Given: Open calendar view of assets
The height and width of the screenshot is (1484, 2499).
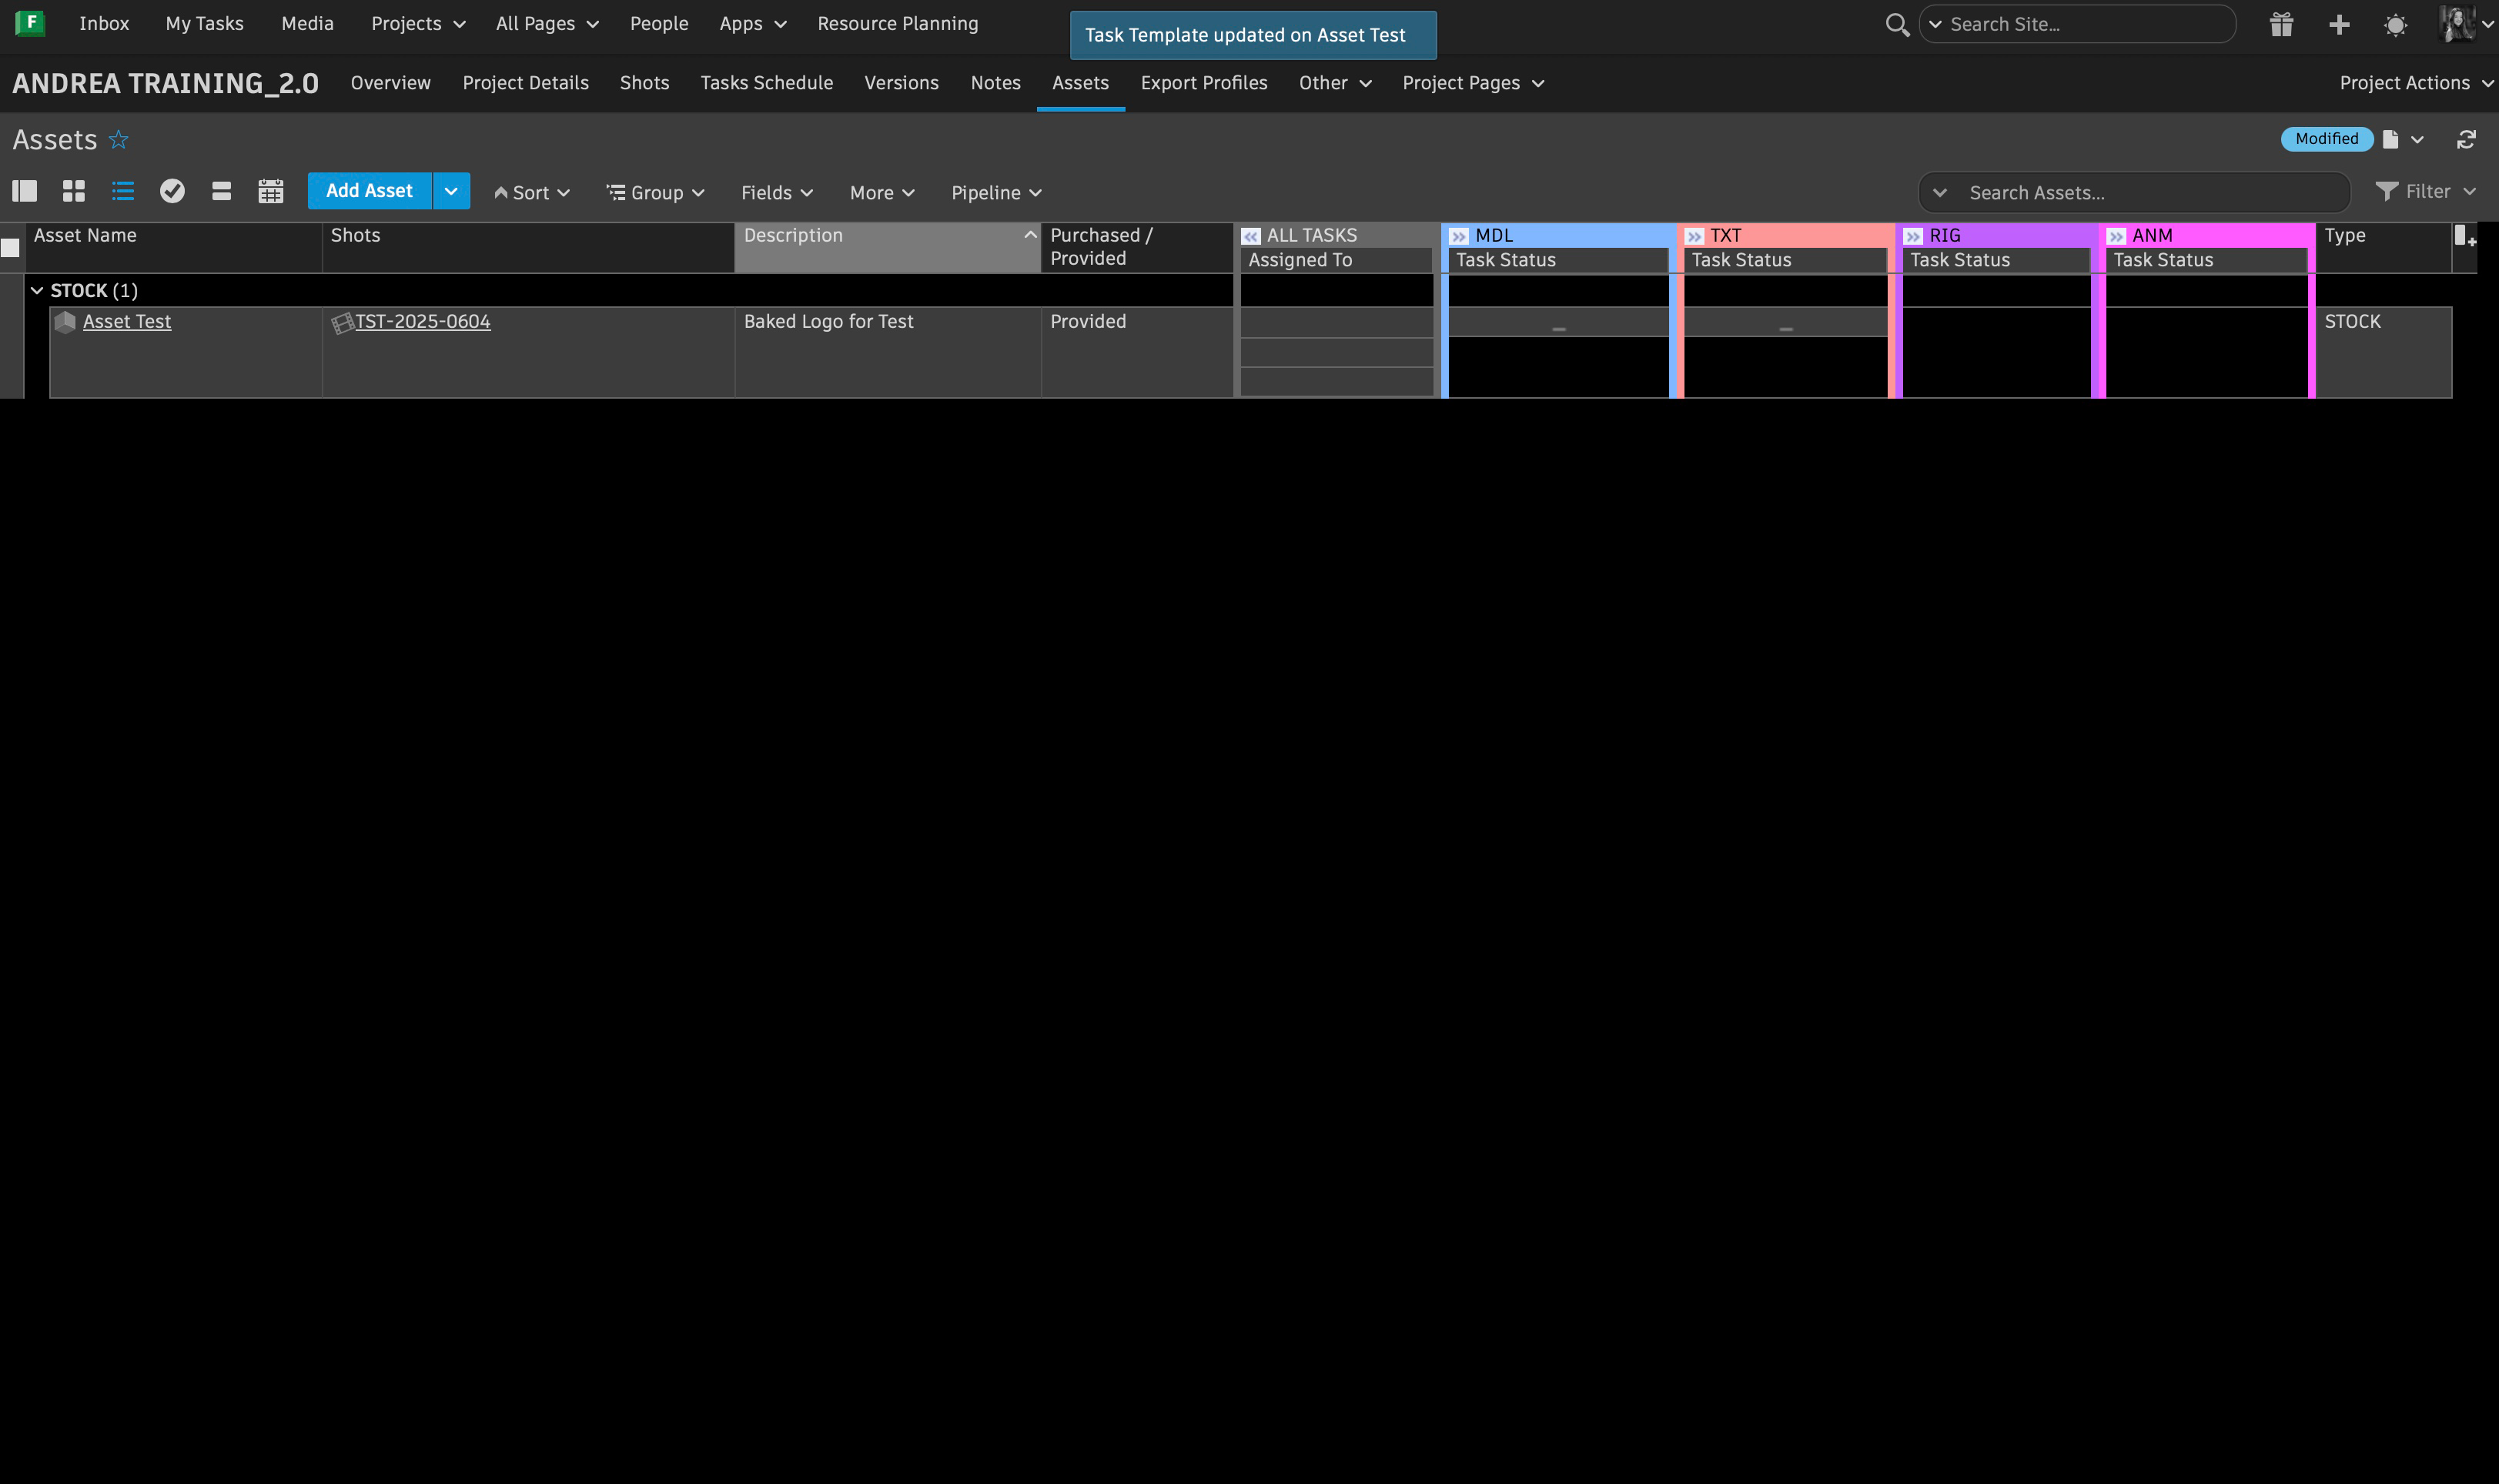Looking at the screenshot, I should [x=270, y=191].
